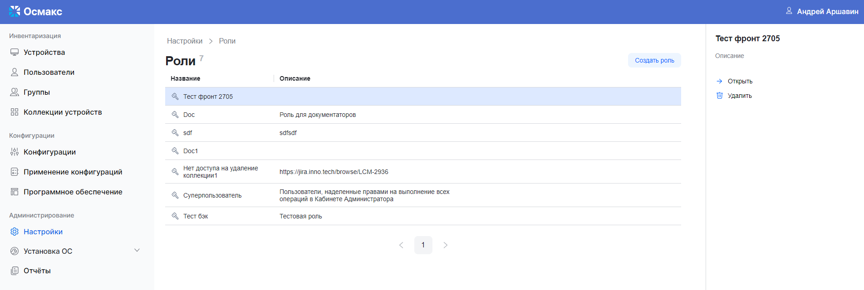Click the Группы sidebar icon
This screenshot has height=290, width=864.
tap(15, 92)
